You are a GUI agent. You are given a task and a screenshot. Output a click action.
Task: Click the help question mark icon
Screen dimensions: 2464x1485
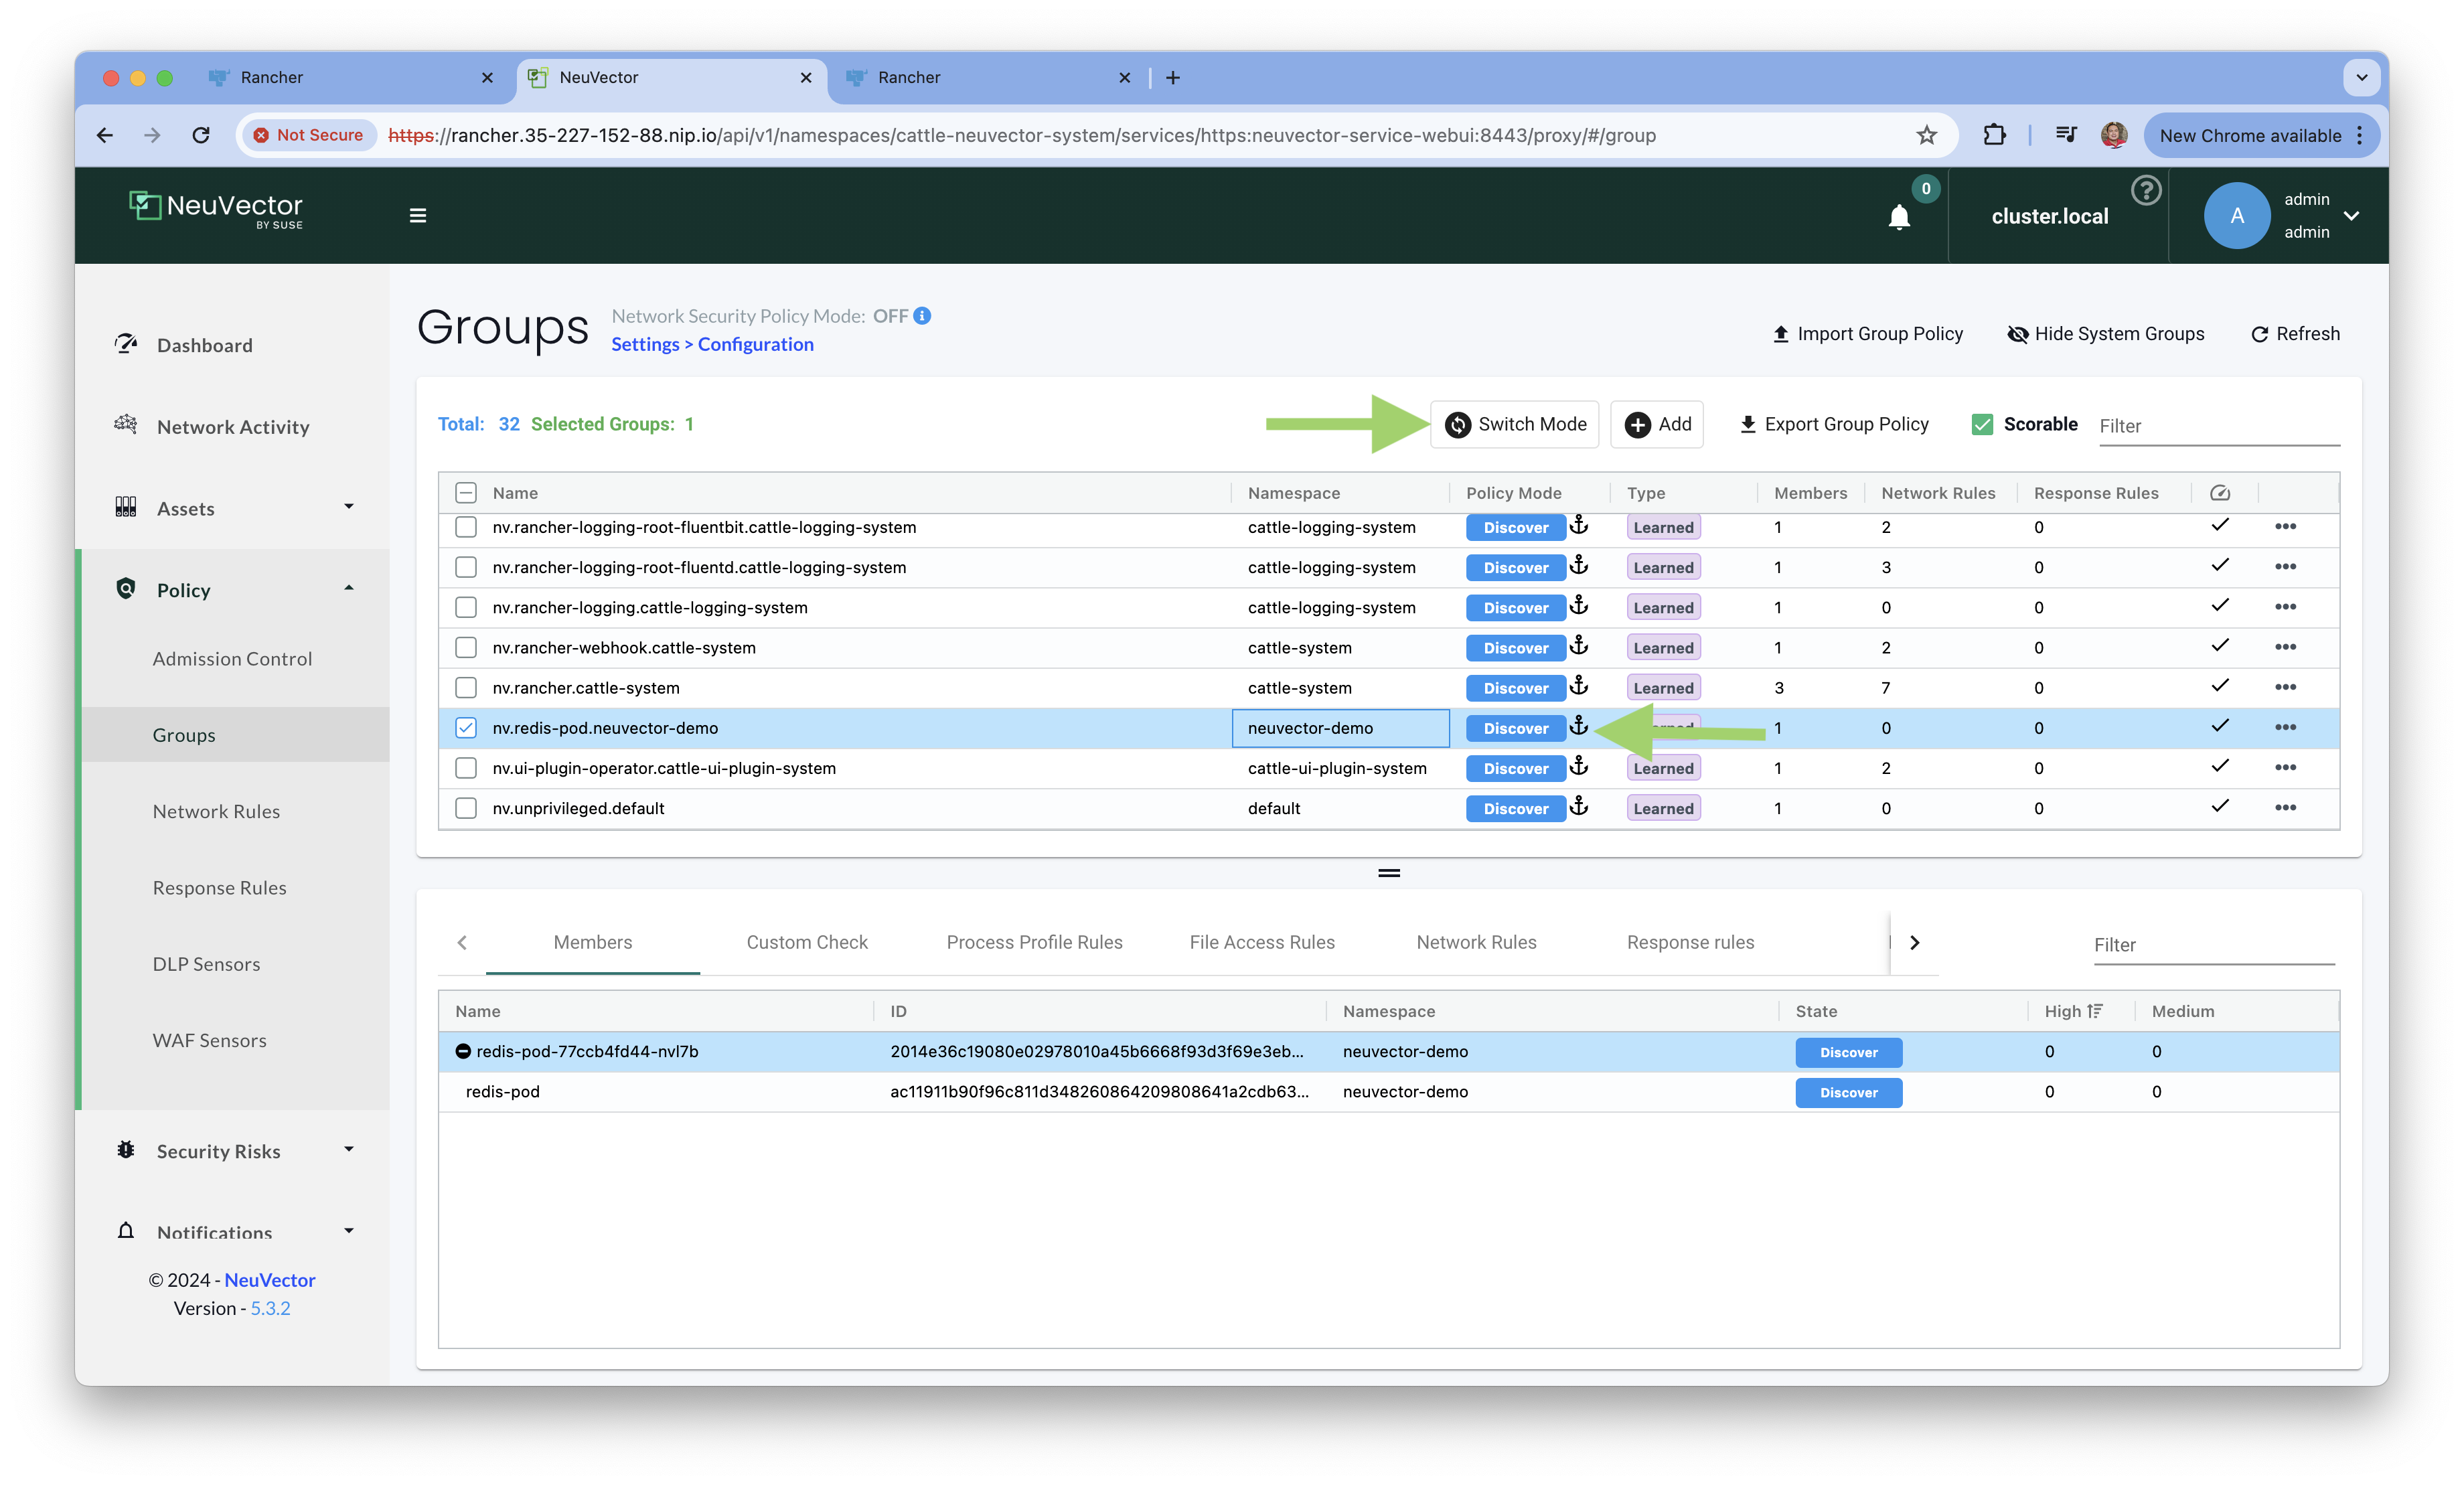(2145, 190)
